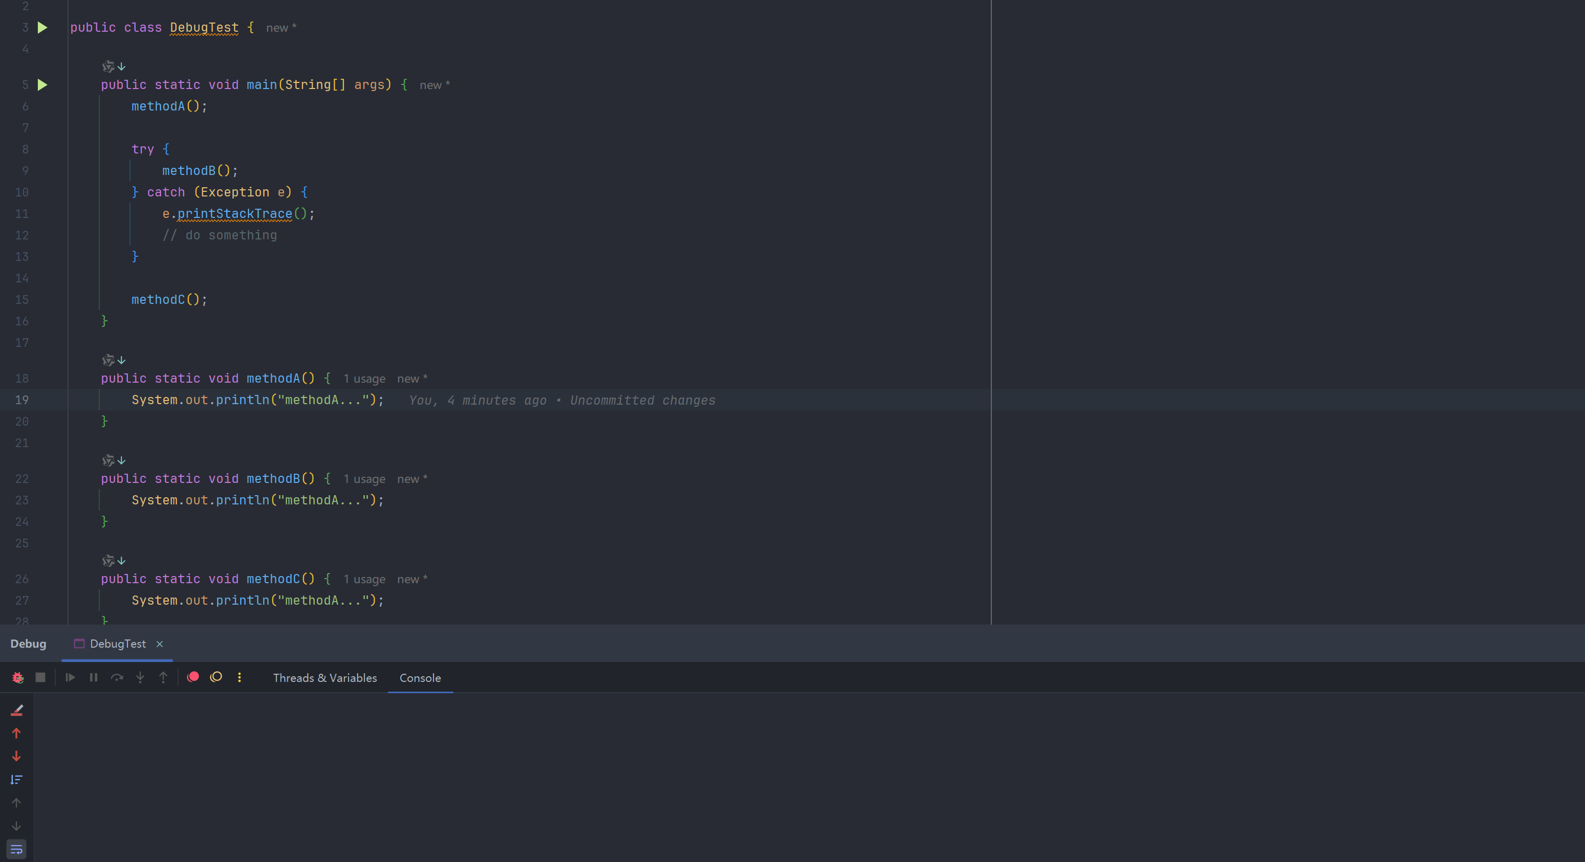The width and height of the screenshot is (1585, 862).
Task: Open the debug toolbar's more options menu
Action: tap(240, 677)
